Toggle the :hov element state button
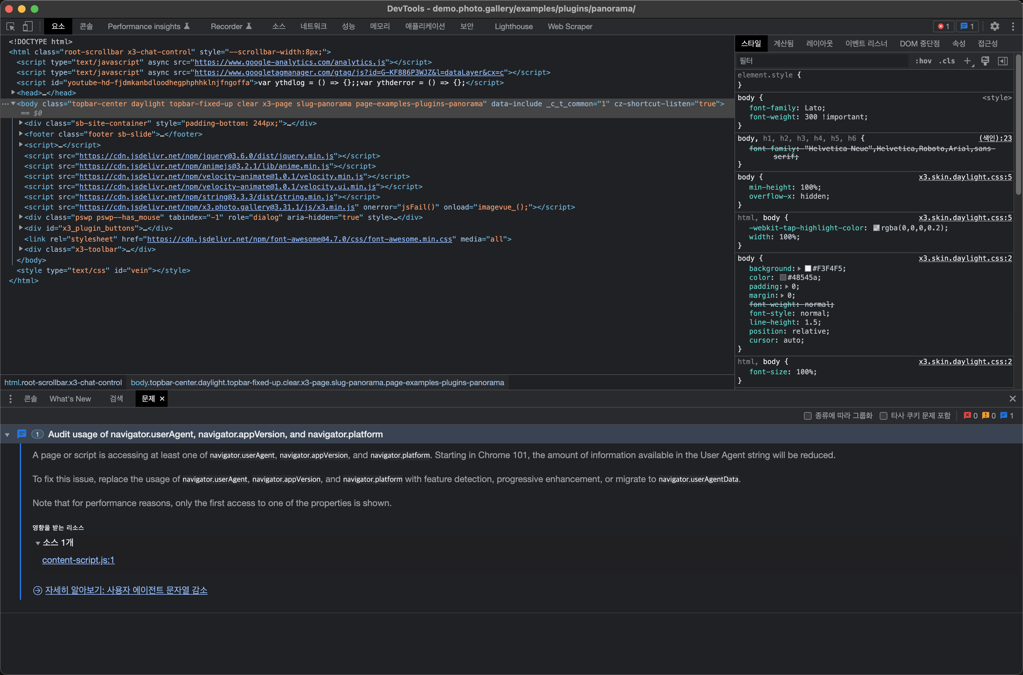 (x=923, y=61)
